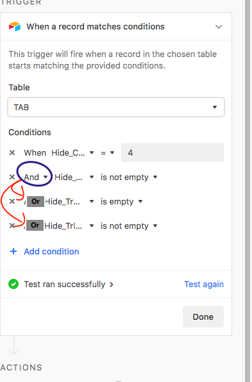Viewport: 252px width, 382px height.
Task: Click the Done button
Action: pyautogui.click(x=203, y=317)
